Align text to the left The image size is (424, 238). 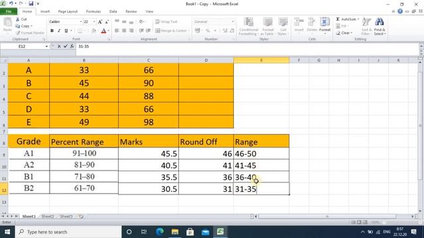(x=117, y=30)
